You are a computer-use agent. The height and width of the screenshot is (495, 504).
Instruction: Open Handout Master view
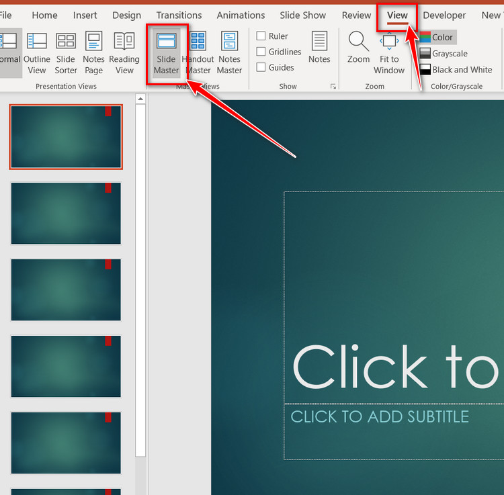pos(198,53)
